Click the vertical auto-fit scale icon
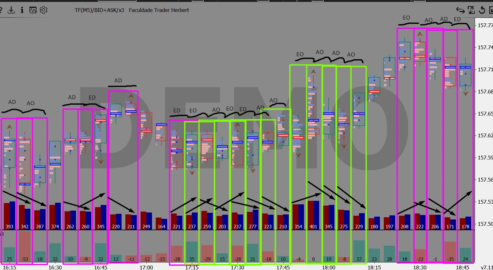The height and width of the screenshot is (270, 493). point(471,10)
